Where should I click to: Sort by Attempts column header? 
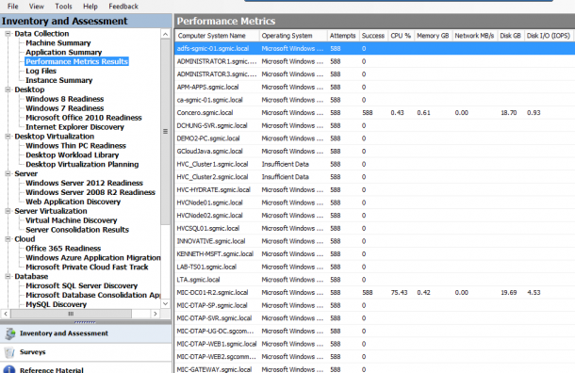343,36
